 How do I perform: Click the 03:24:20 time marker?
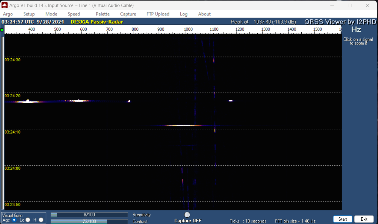coord(12,96)
